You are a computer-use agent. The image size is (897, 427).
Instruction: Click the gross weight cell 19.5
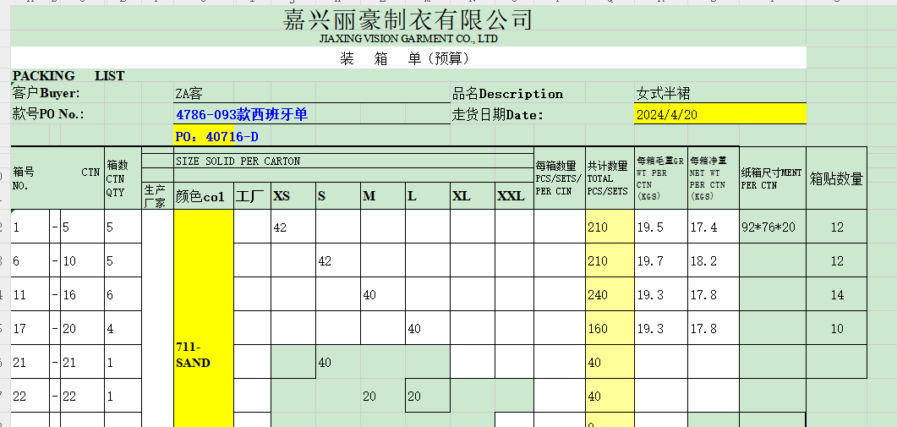tap(649, 227)
